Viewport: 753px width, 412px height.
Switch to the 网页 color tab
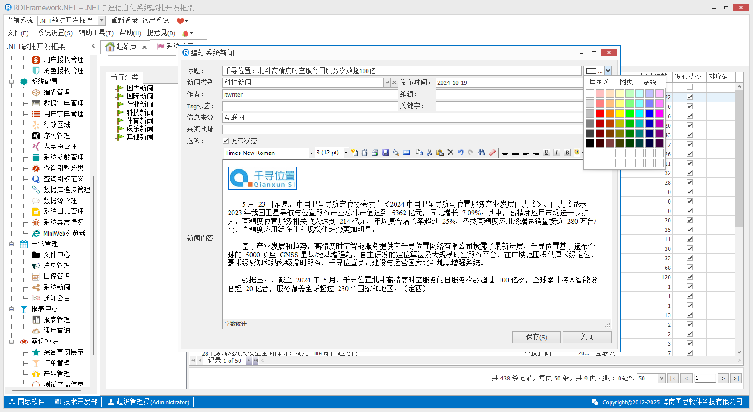(x=626, y=82)
